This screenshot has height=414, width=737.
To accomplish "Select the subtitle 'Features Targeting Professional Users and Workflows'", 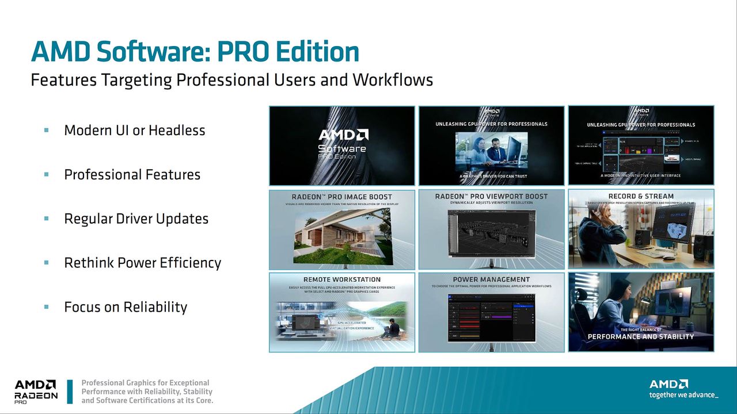I will tap(232, 79).
